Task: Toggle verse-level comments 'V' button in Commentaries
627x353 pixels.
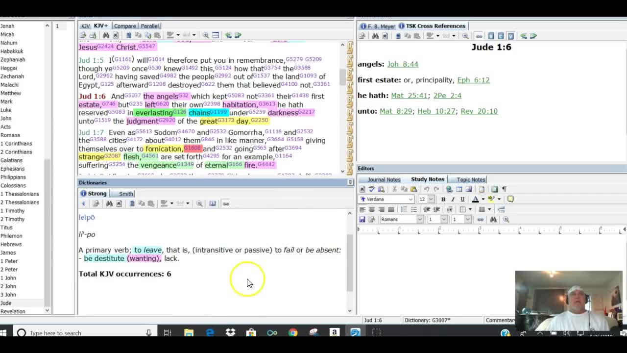Action: tap(511, 36)
